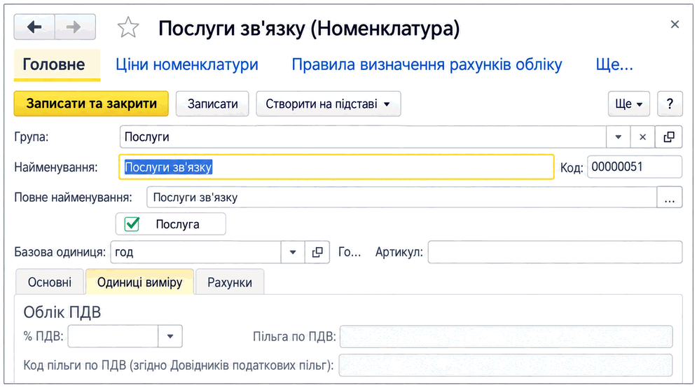This screenshot has height=388, width=697.
Task: Go forward with the right arrow button
Action: pyautogui.click(x=75, y=27)
